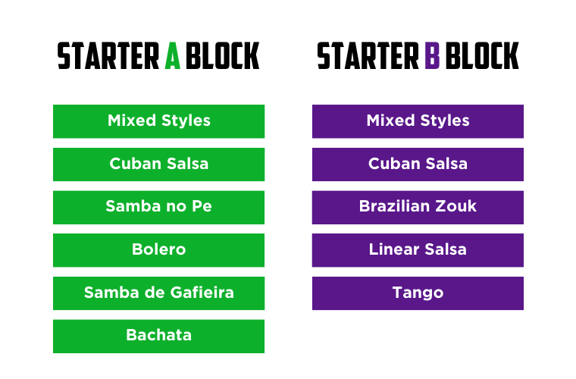This screenshot has width=576, height=379.
Task: Click the Starter A Block heading
Action: [158, 55]
